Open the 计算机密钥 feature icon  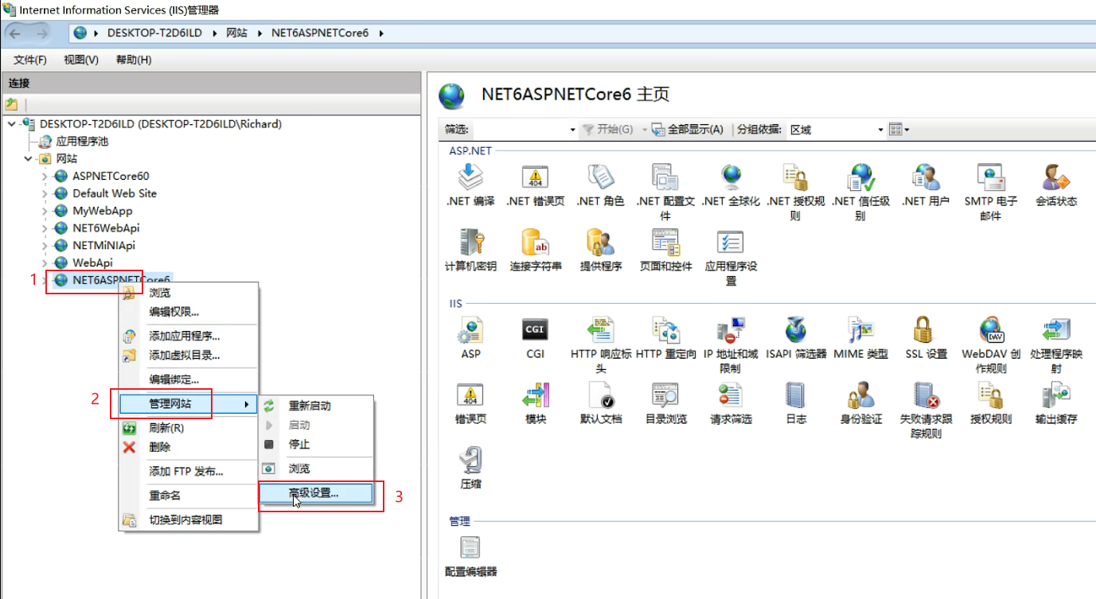[x=470, y=242]
